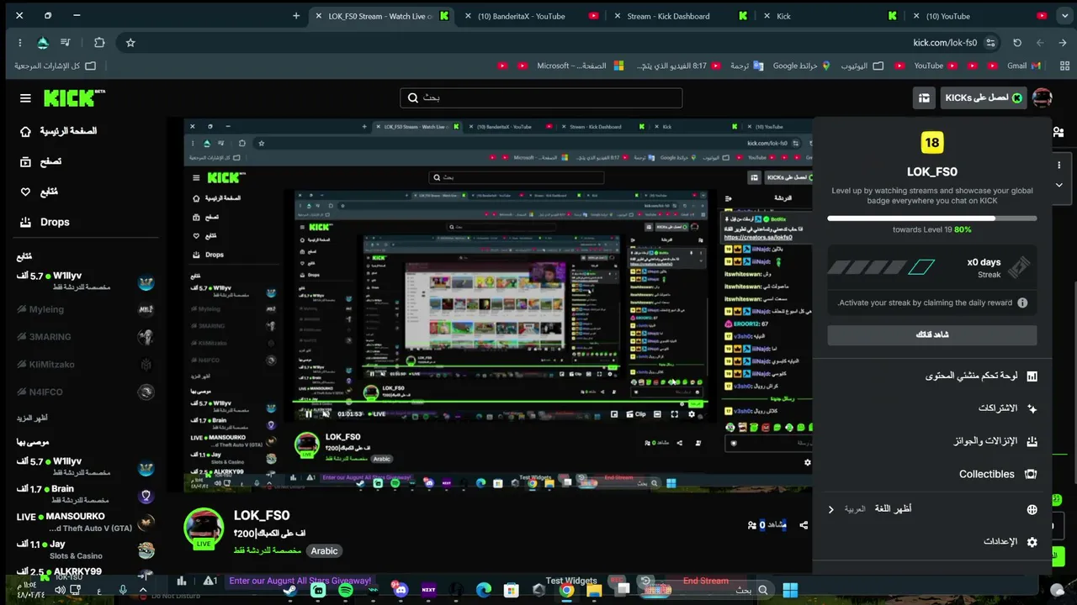
Task: Expand show more (أظهر المزيد) in sidebar
Action: click(x=32, y=418)
